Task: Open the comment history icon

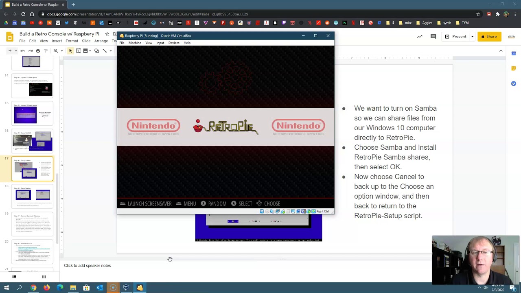Action: point(433,37)
